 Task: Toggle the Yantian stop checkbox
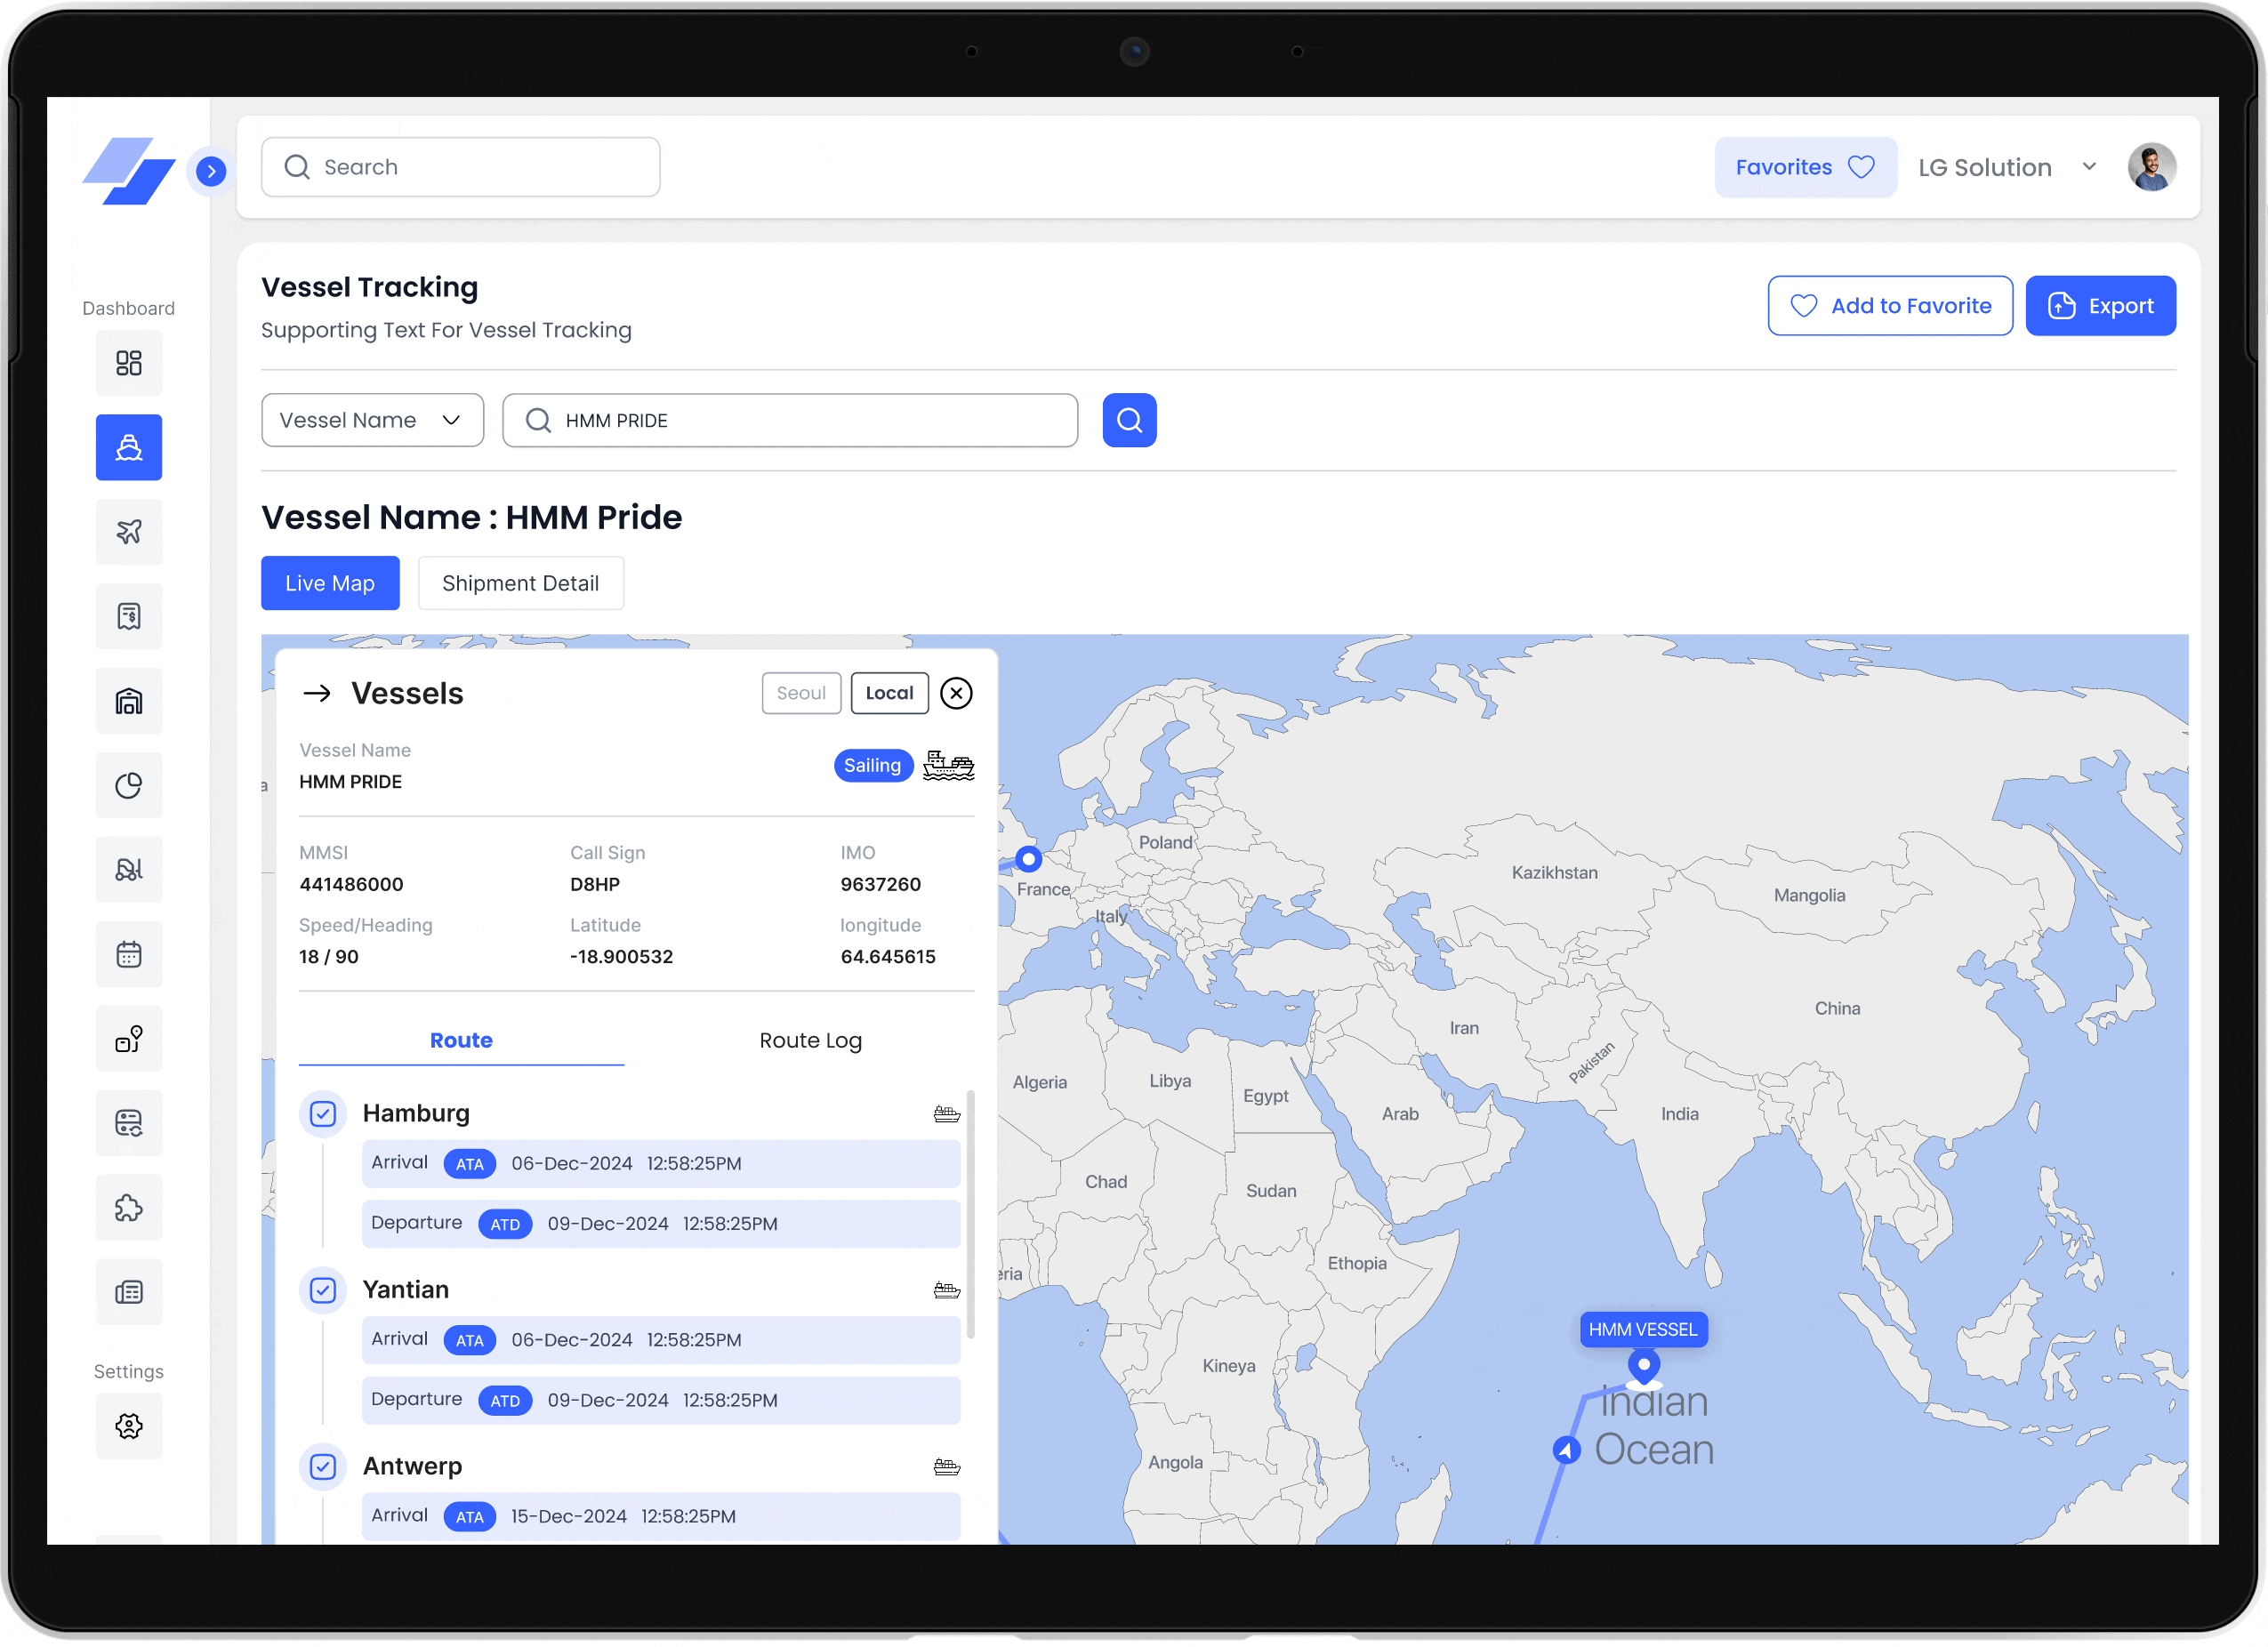coord(322,1290)
